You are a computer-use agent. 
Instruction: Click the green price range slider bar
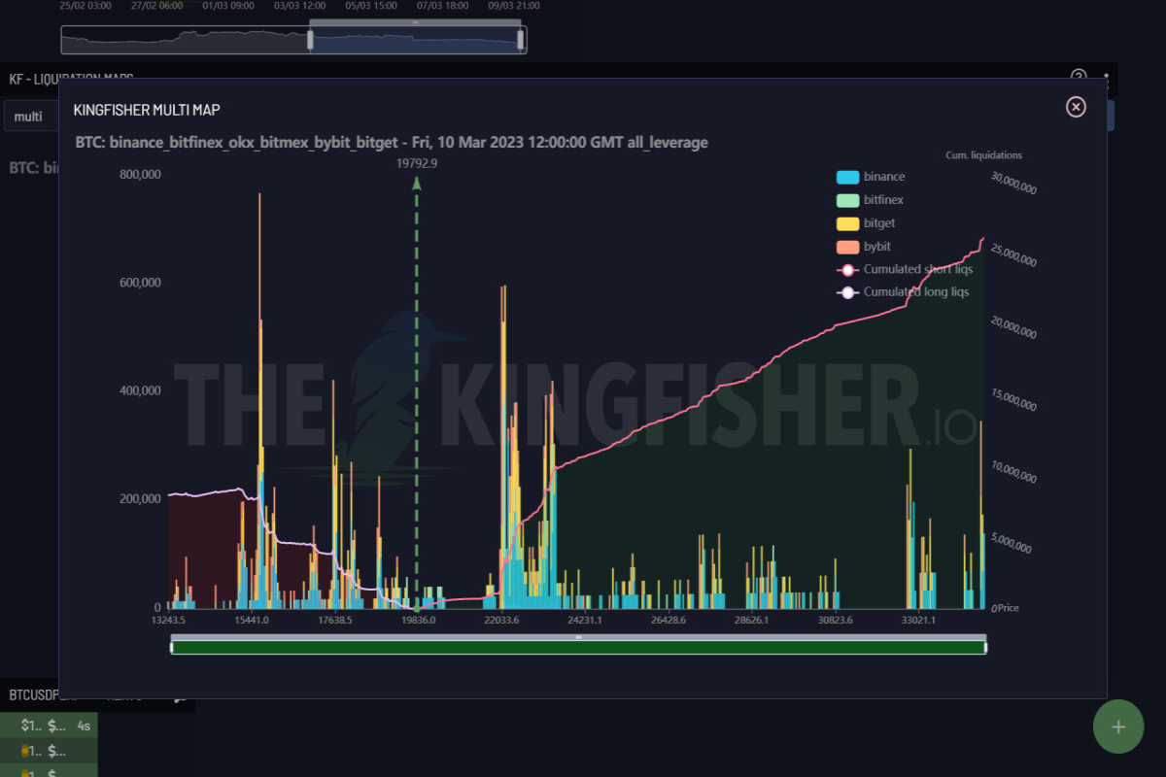[578, 648]
